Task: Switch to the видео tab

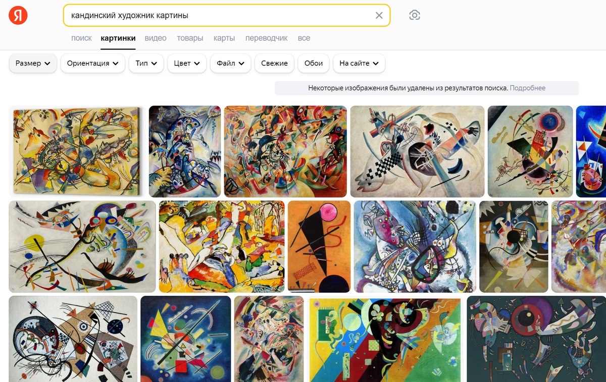Action: tap(156, 38)
